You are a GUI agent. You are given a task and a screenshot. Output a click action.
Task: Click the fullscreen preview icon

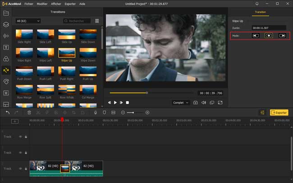pos(220,103)
